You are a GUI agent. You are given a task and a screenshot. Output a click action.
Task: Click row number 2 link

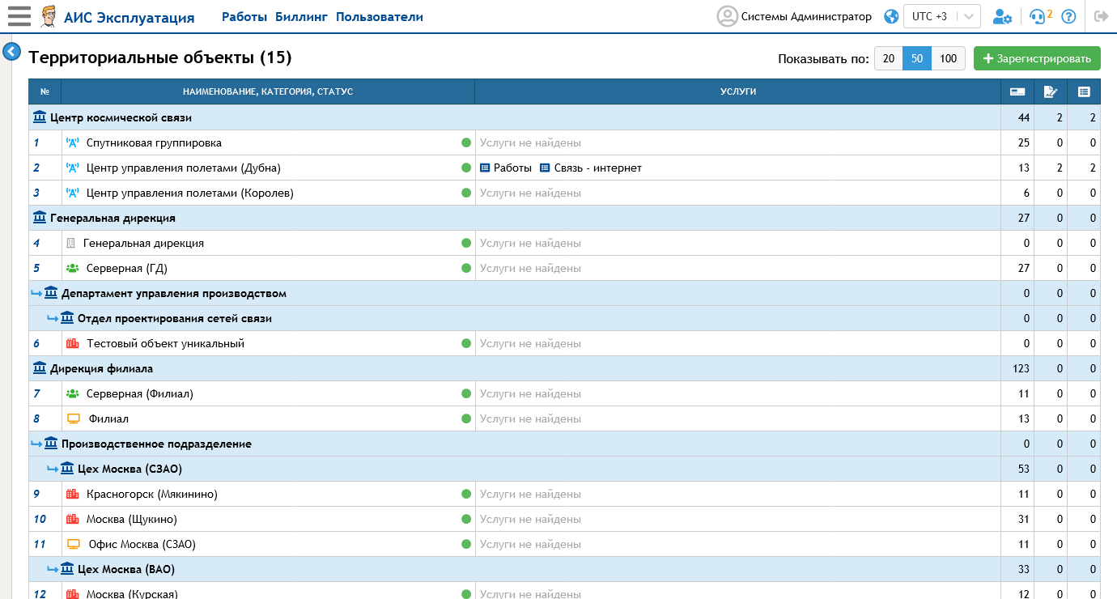pyautogui.click(x=36, y=168)
